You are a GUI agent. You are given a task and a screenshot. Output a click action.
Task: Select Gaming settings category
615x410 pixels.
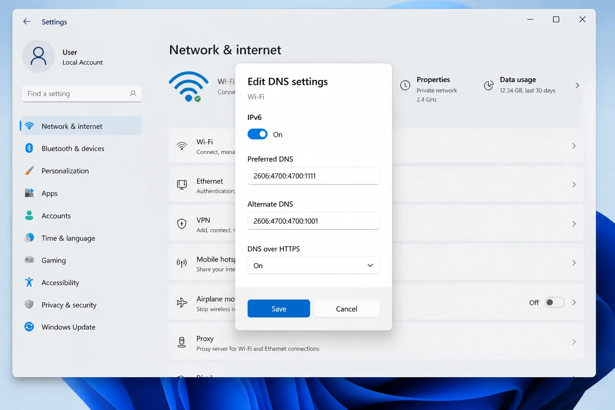click(x=81, y=260)
